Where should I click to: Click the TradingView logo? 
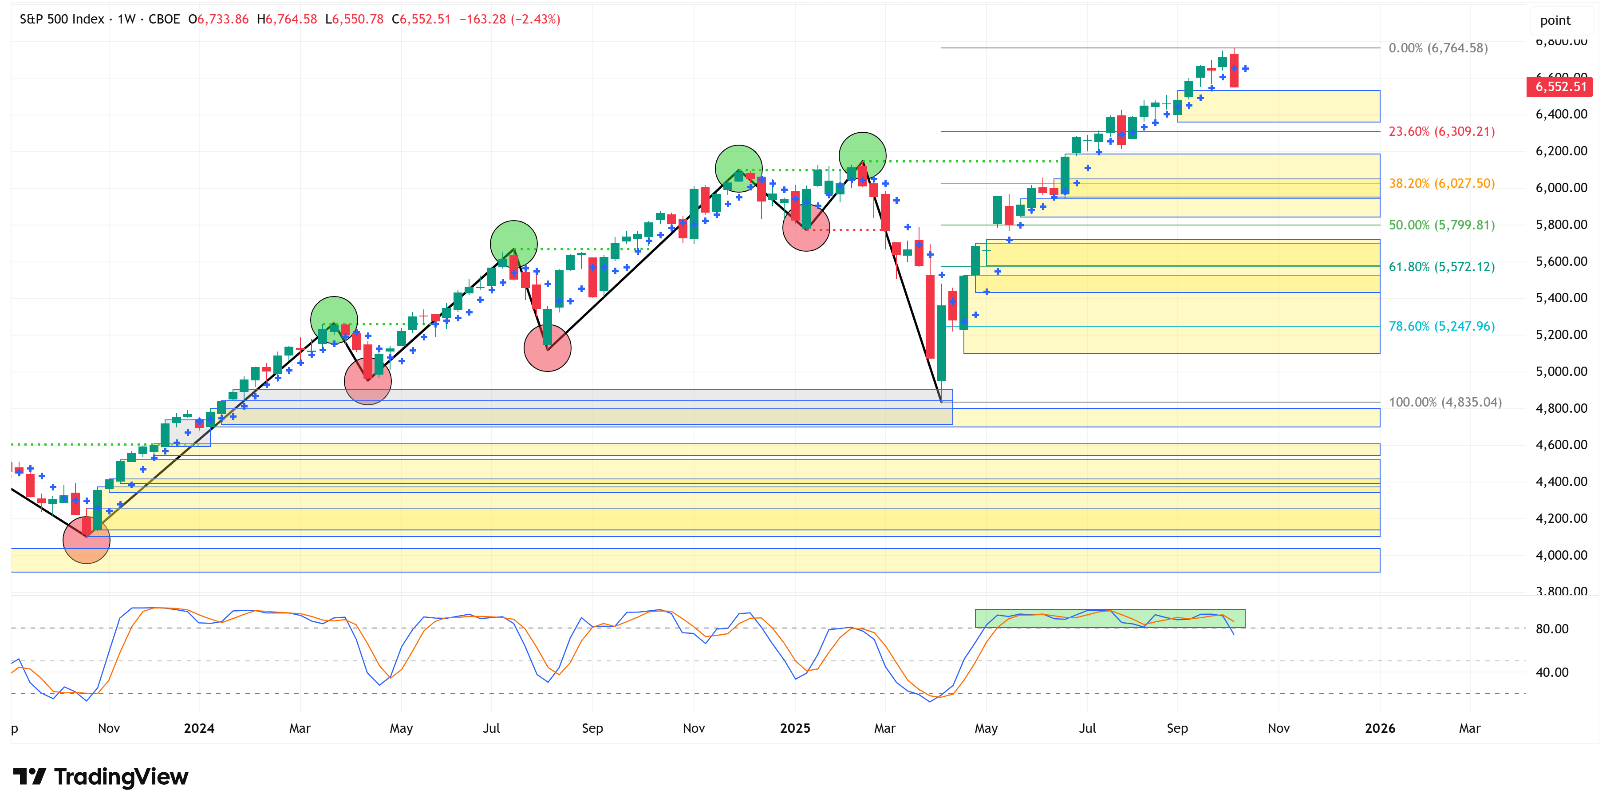click(x=101, y=776)
